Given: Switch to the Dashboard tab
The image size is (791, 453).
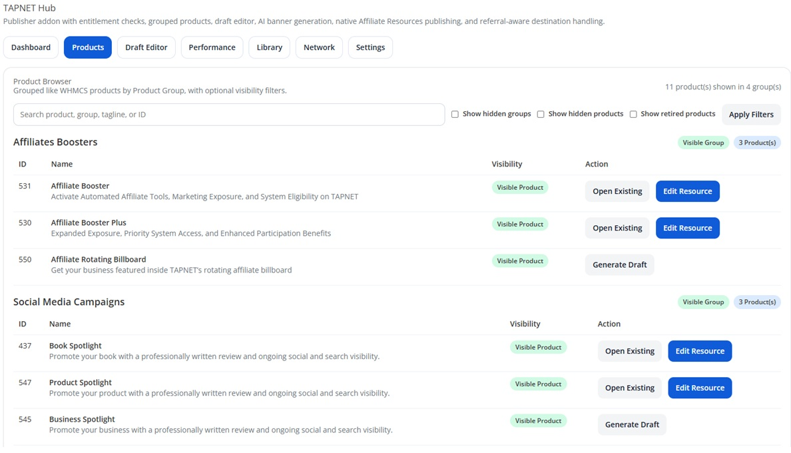Looking at the screenshot, I should pos(31,47).
